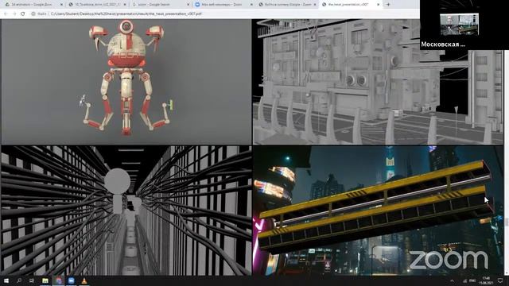Switch to the Zoom web-conference tab

223,5
